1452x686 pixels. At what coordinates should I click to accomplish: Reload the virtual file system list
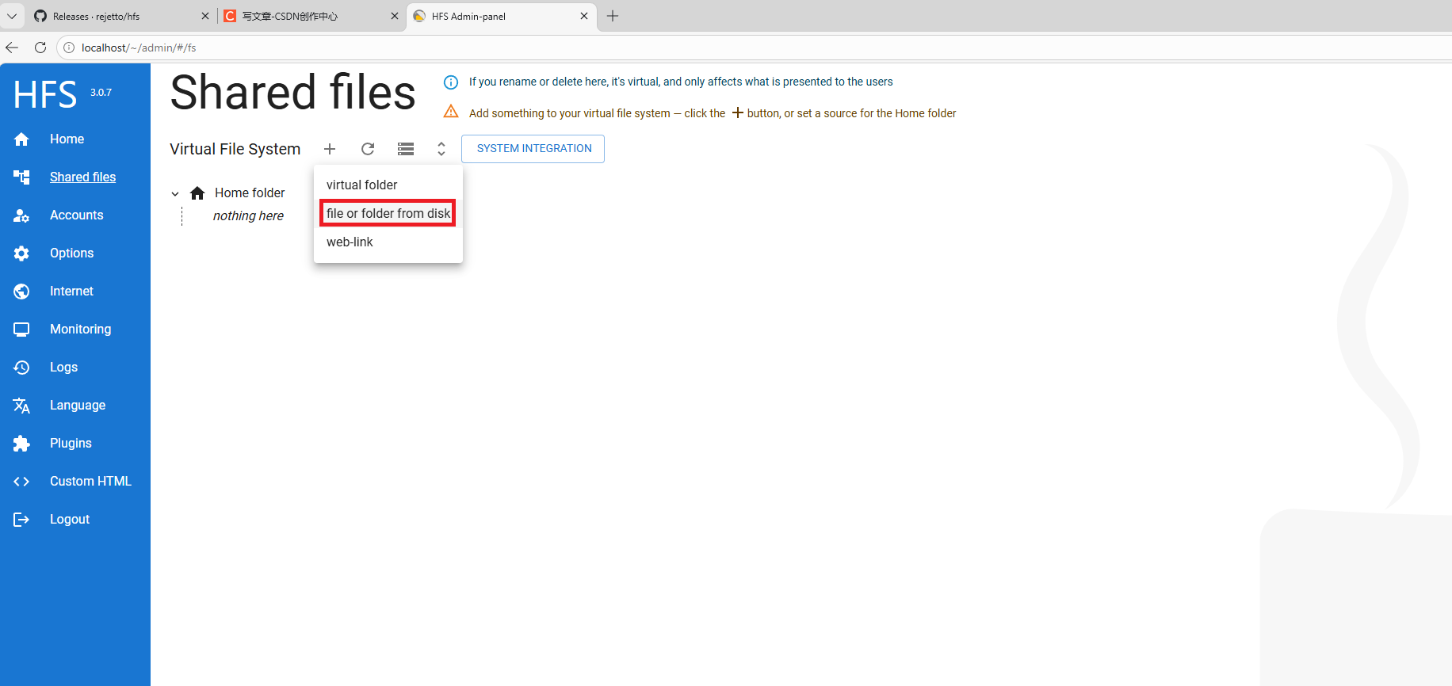(368, 149)
